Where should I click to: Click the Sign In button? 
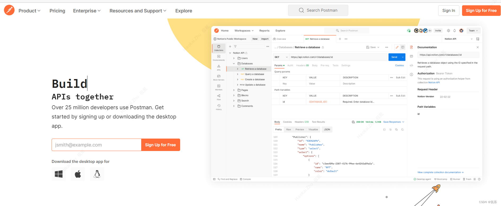tap(449, 11)
